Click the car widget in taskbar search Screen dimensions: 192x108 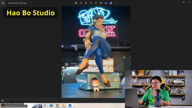tap(37, 106)
